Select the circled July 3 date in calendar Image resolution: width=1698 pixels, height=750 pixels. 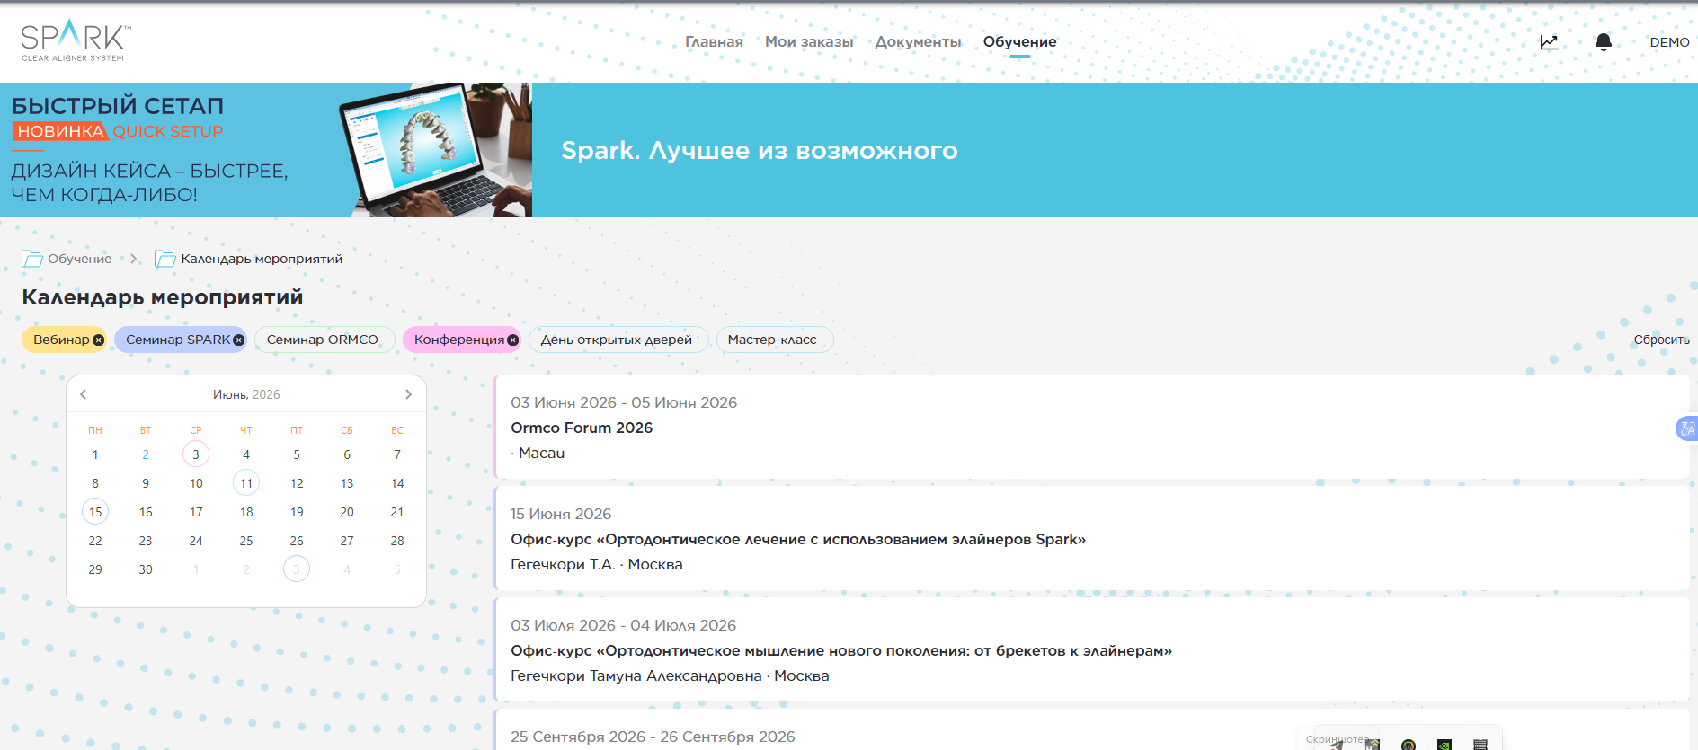pos(297,569)
